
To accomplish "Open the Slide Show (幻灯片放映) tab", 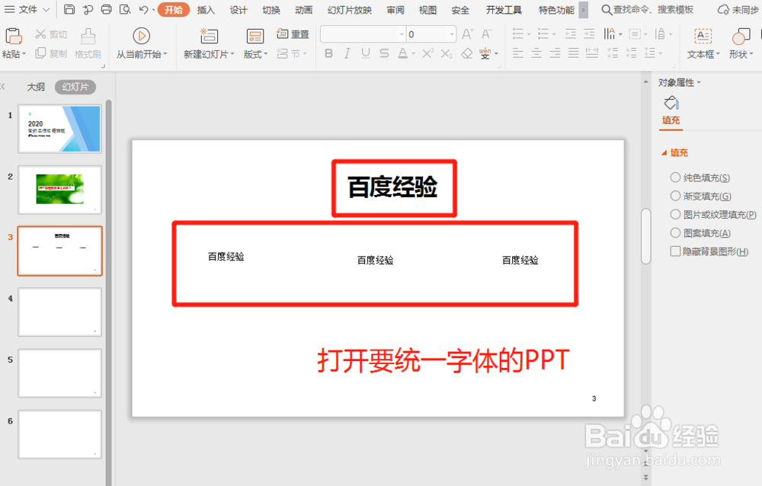I will pyautogui.click(x=350, y=10).
